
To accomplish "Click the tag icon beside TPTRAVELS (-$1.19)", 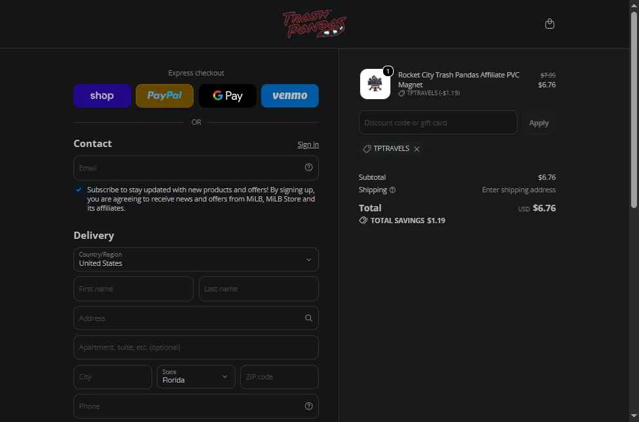I will [402, 93].
